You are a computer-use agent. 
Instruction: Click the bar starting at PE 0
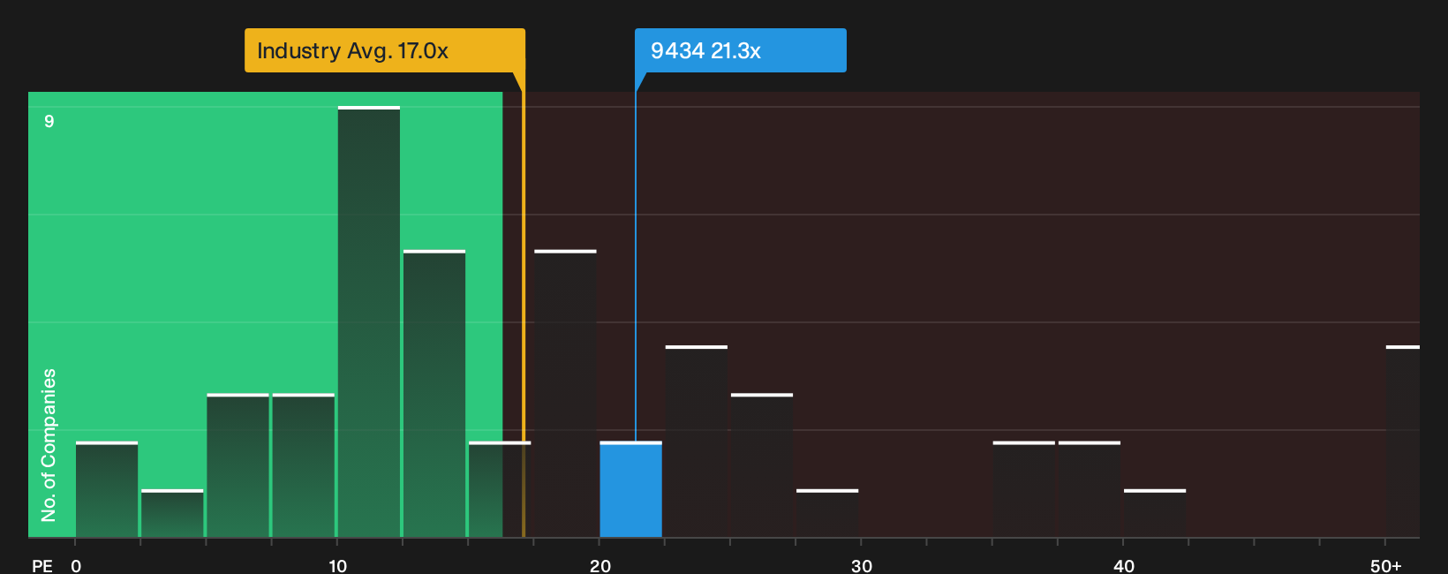point(107,489)
